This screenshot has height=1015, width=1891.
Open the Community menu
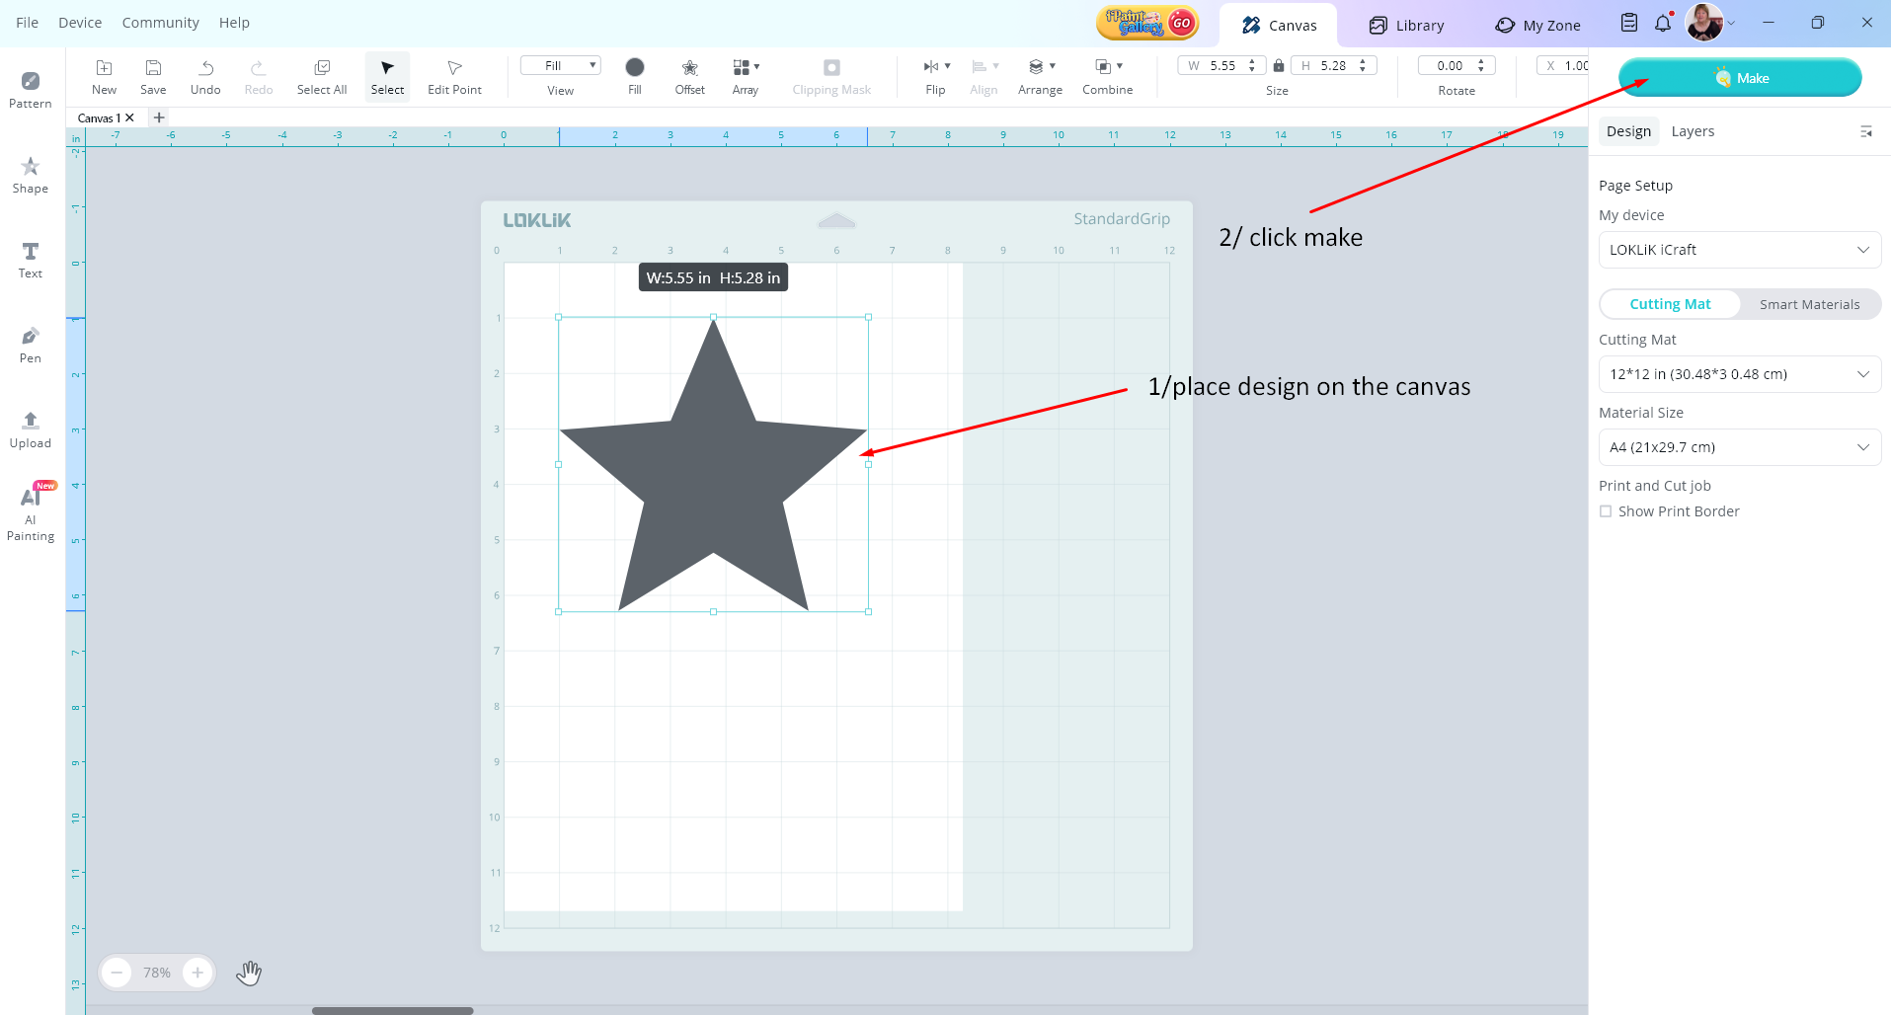click(160, 23)
